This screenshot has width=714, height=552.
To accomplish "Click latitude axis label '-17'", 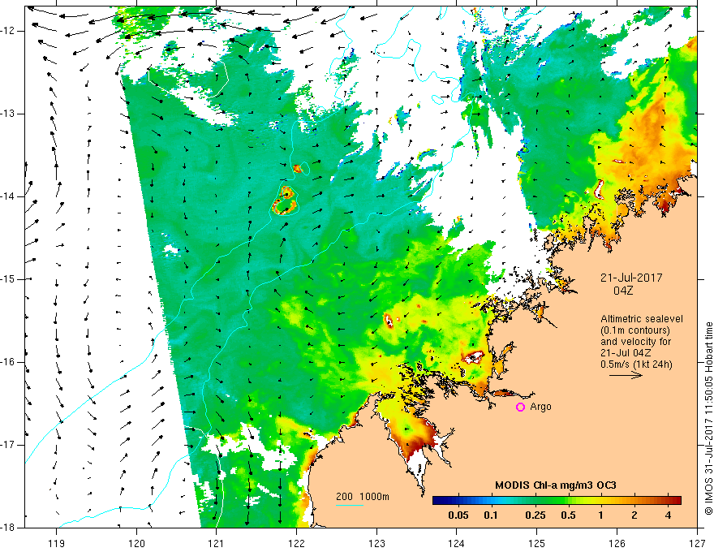I will tap(8, 445).
